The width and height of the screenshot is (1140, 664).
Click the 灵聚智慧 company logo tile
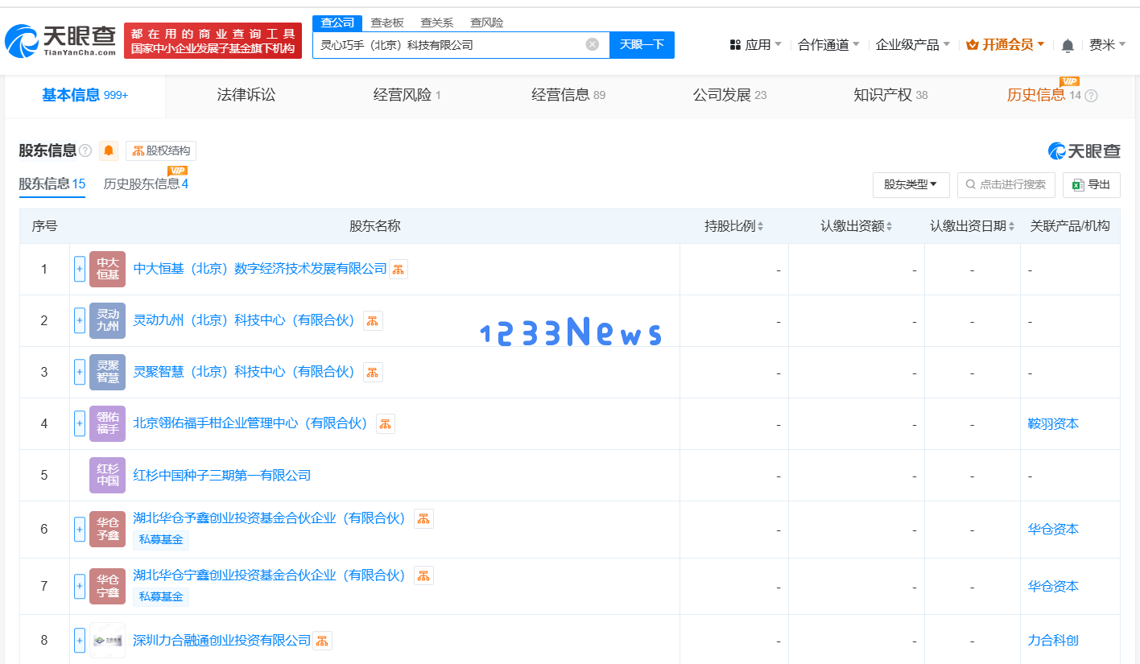coord(108,372)
